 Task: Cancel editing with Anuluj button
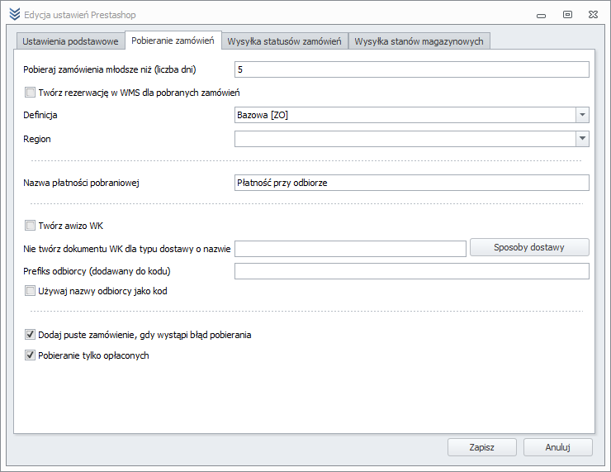pos(557,447)
